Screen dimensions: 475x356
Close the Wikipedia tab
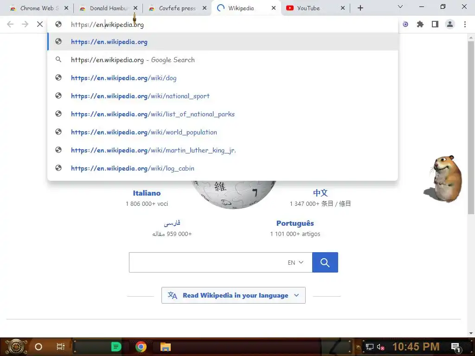click(274, 8)
